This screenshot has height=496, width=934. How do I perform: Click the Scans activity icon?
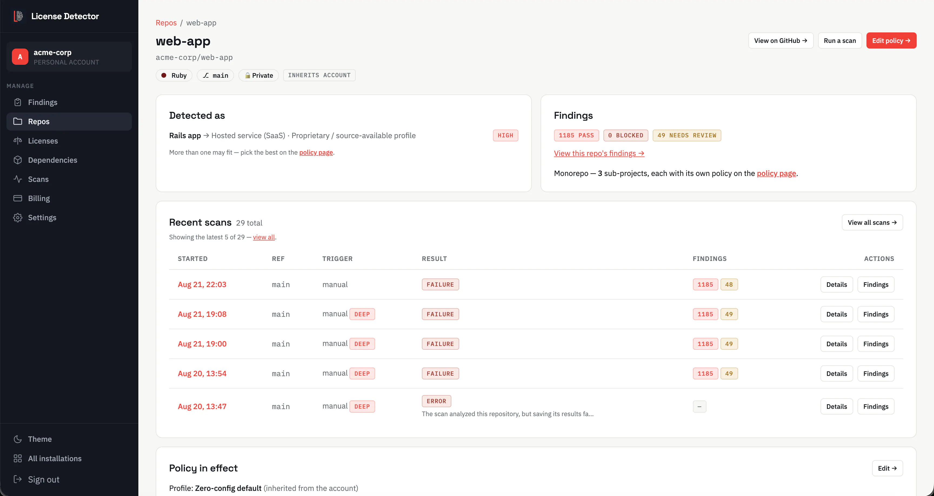[18, 179]
